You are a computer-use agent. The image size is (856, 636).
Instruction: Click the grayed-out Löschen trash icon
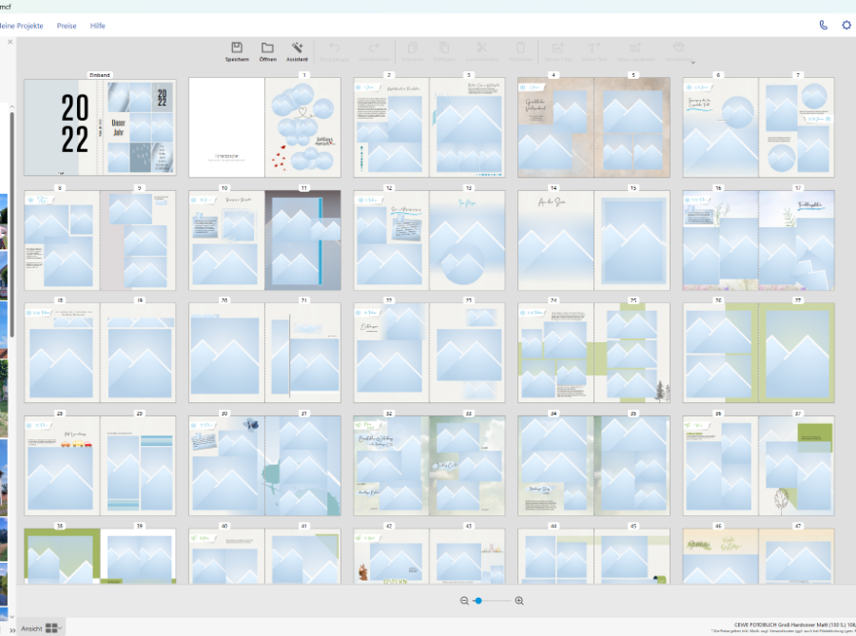click(x=520, y=48)
